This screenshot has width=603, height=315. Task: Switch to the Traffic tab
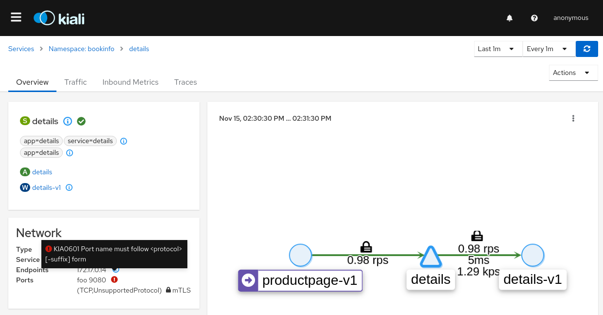pos(75,82)
